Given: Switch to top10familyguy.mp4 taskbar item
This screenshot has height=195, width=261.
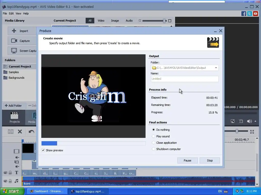Looking at the screenshot, I should 88,191.
